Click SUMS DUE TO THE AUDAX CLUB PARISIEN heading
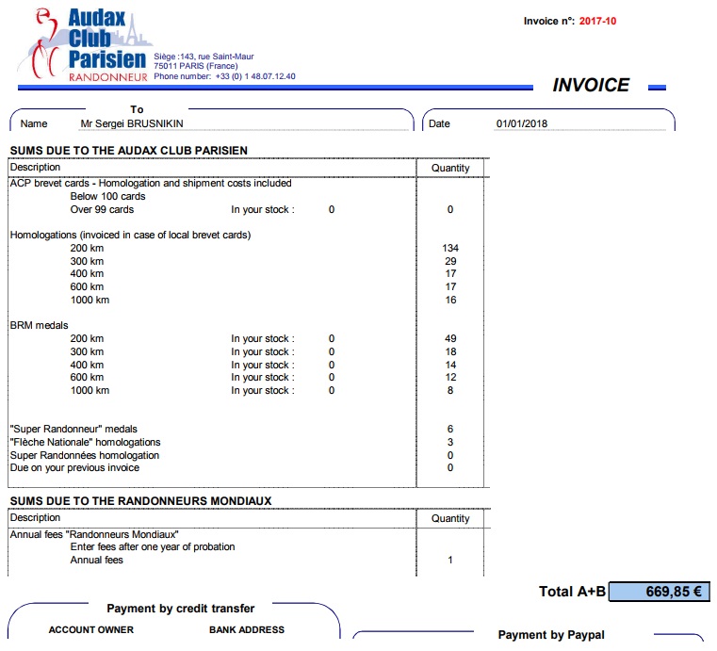 (x=128, y=151)
